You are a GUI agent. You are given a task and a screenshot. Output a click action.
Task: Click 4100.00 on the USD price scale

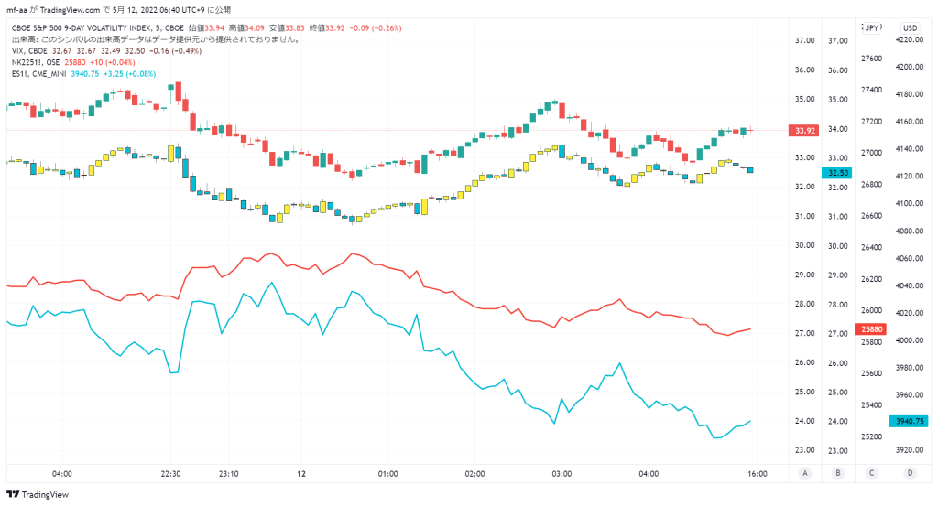pyautogui.click(x=910, y=203)
